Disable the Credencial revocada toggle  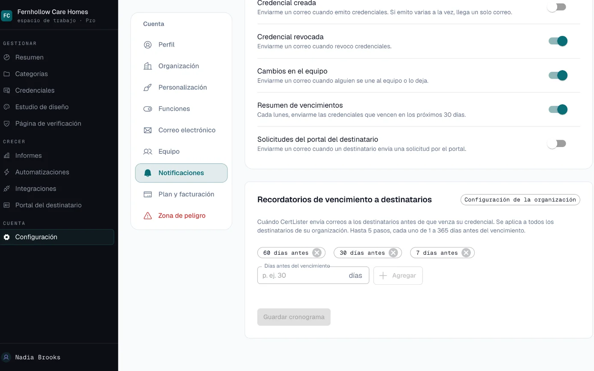(x=558, y=41)
